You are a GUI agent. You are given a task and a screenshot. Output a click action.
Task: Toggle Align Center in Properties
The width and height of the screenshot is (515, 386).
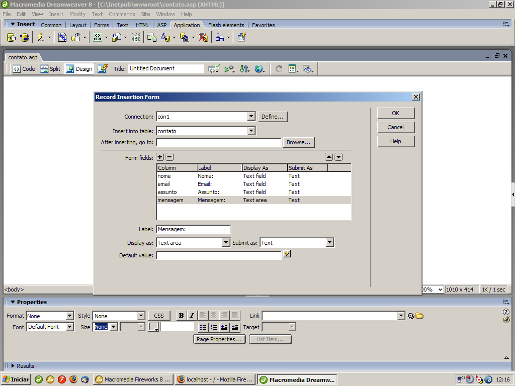(213, 316)
